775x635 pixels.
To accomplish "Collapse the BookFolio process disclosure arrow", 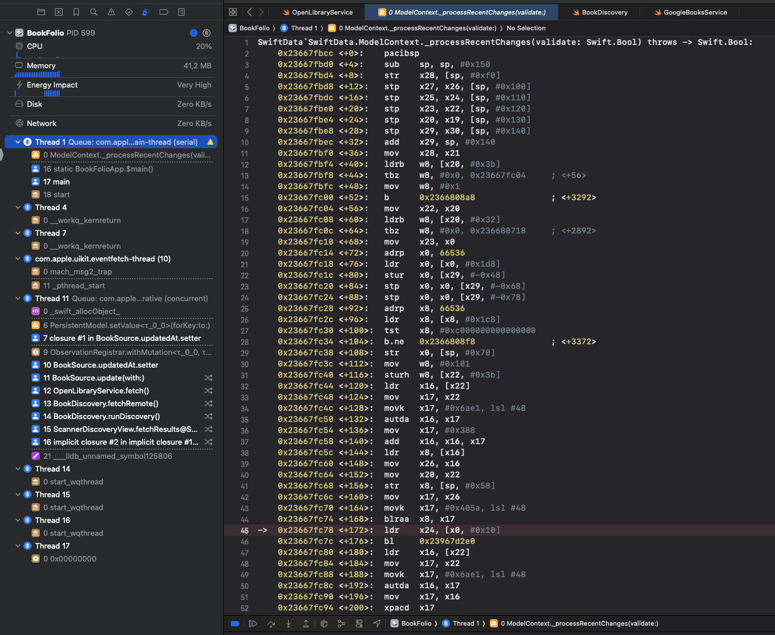I will [10, 33].
